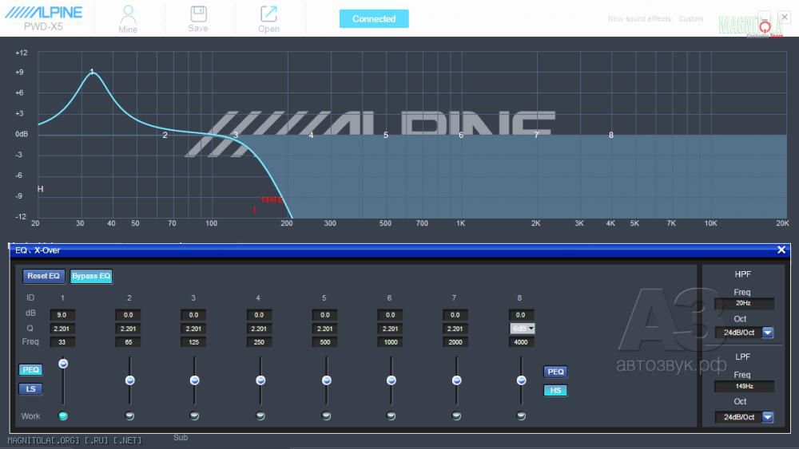Click EQ point 5 on the graph
This screenshot has height=449, width=799.
coord(386,136)
